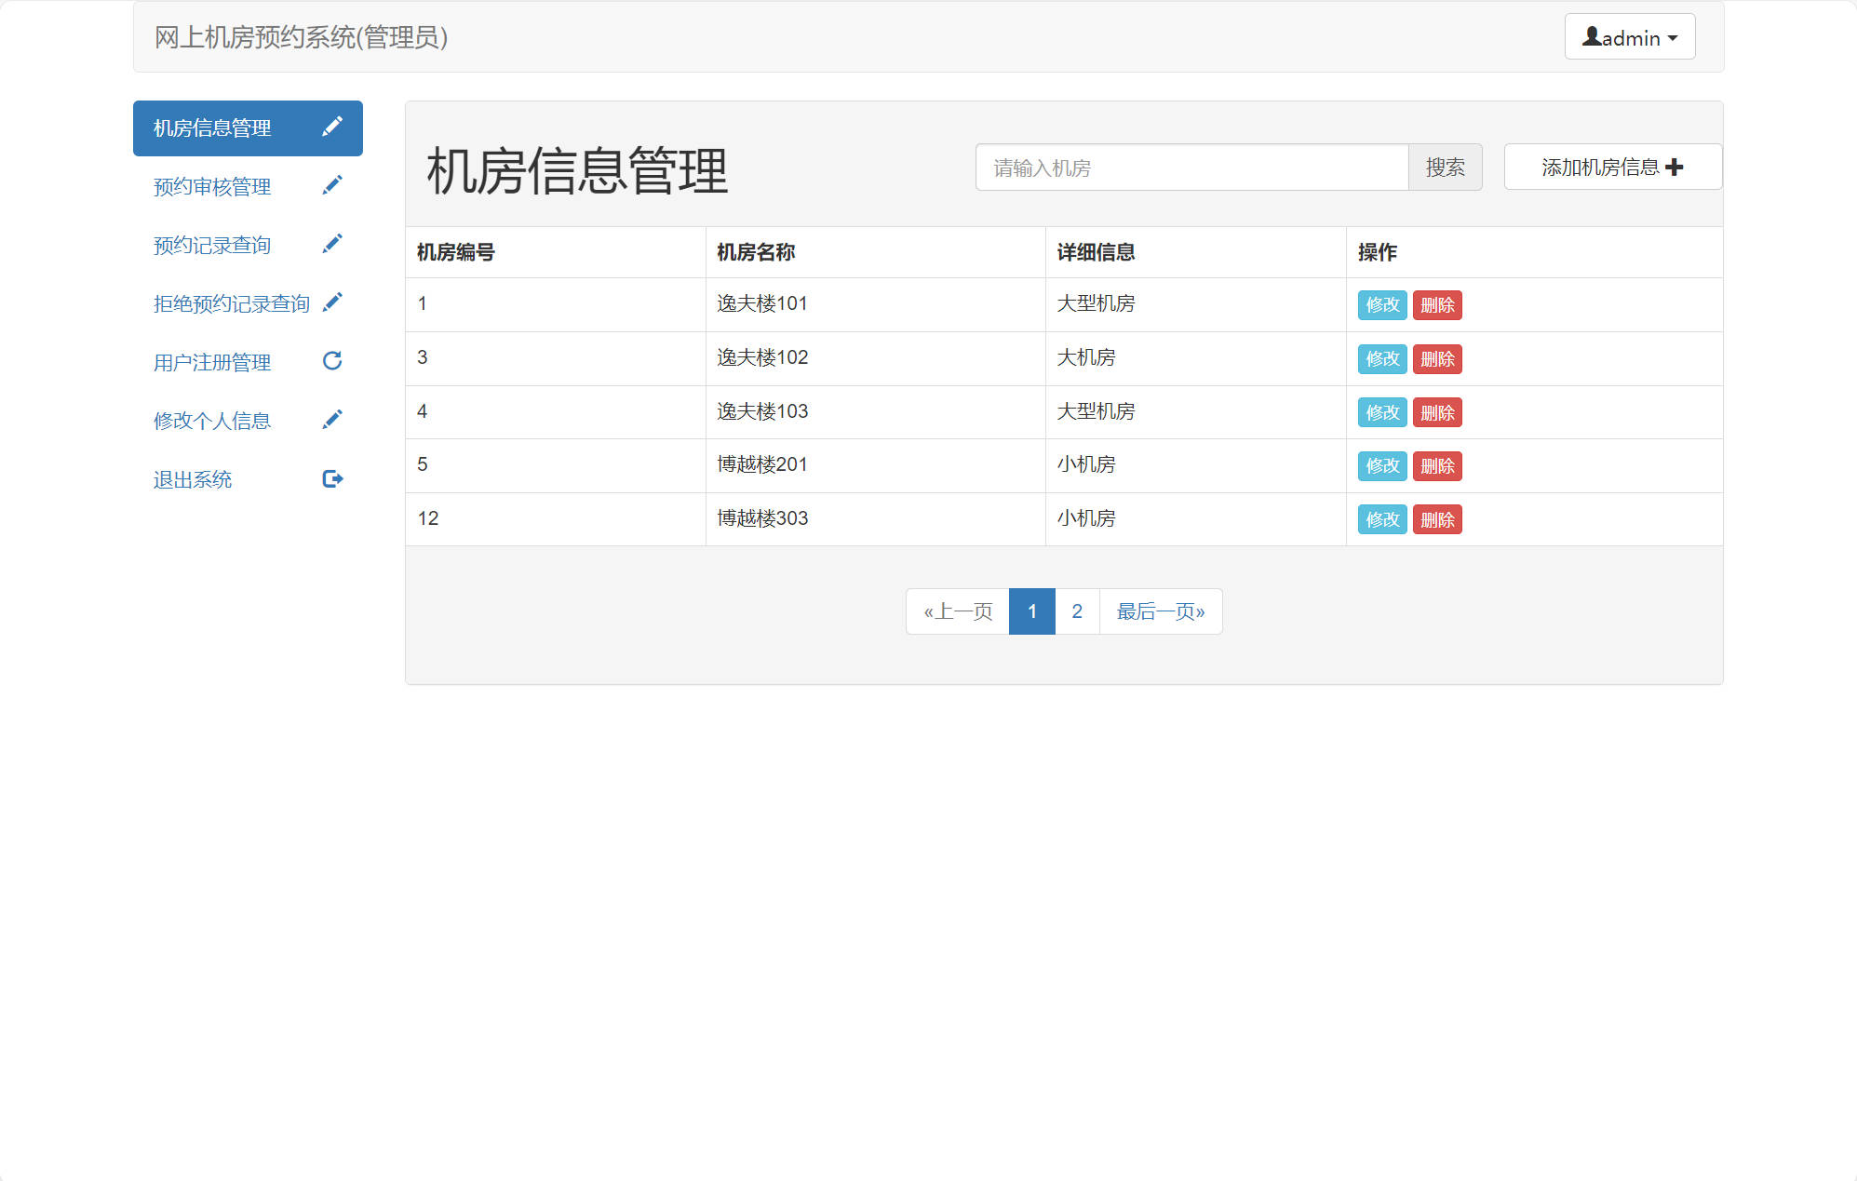Click the pencil icon beside 预约记录查询
1857x1181 pixels.
tap(332, 243)
